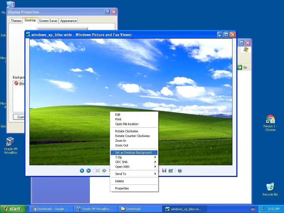Click the Actual Size toolbar icon

click(104, 171)
